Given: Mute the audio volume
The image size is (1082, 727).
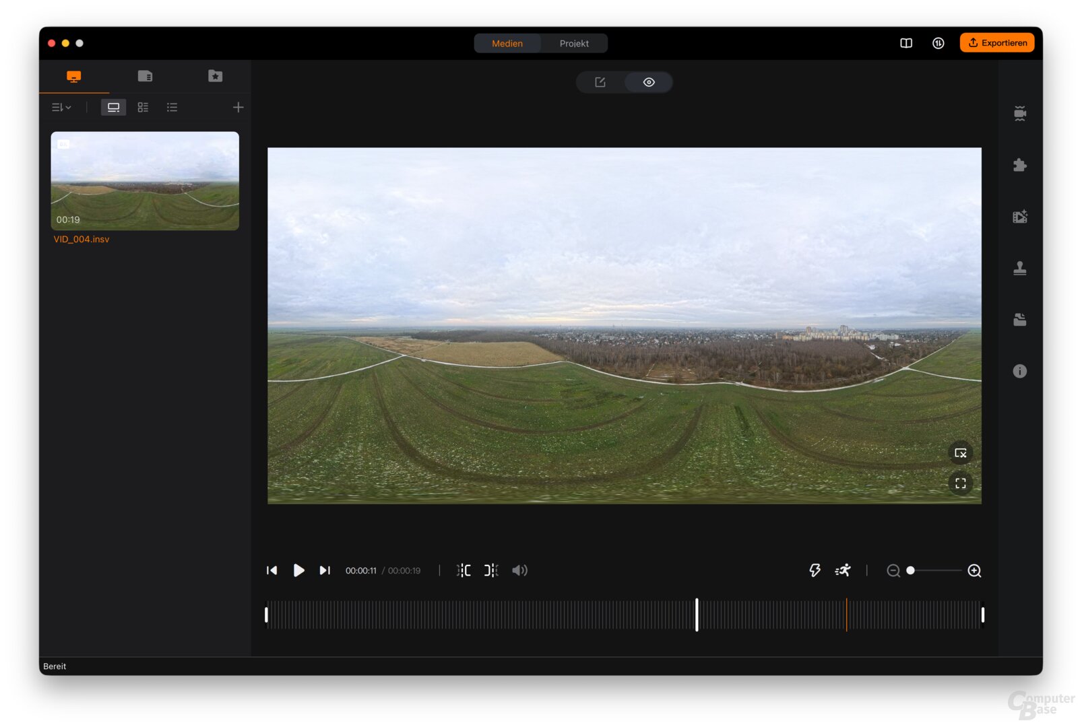Looking at the screenshot, I should coord(519,570).
